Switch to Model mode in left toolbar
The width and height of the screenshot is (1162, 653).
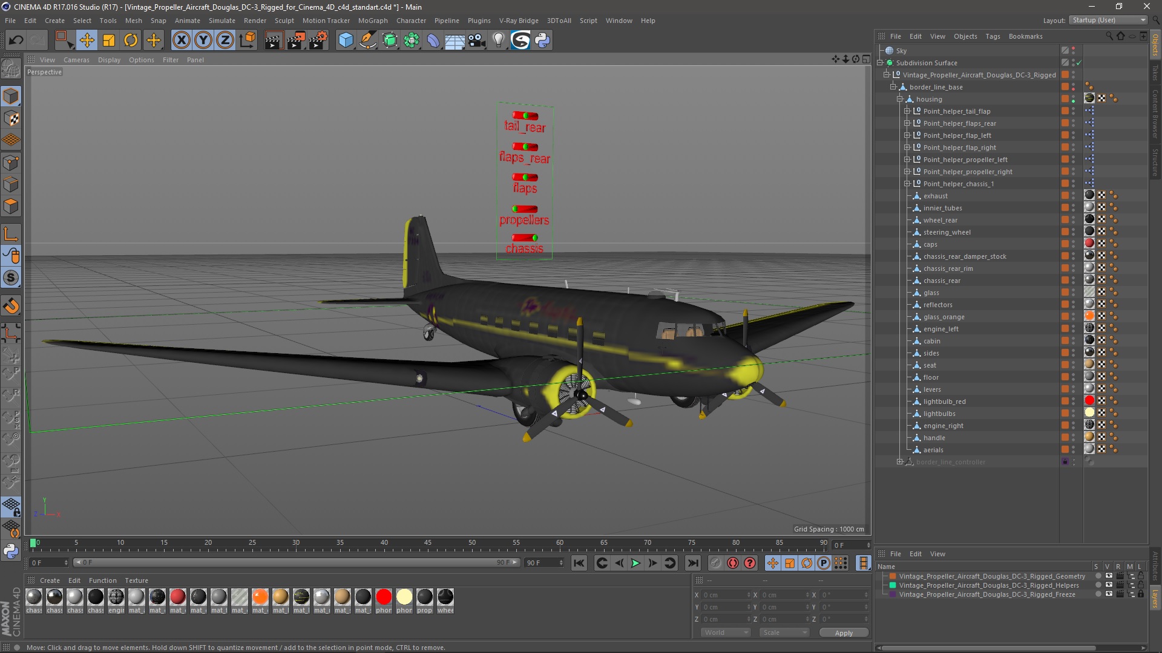click(x=11, y=96)
